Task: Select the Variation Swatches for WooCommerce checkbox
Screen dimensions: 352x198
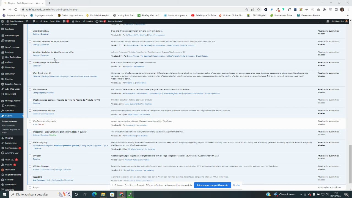Action: click(x=30, y=42)
